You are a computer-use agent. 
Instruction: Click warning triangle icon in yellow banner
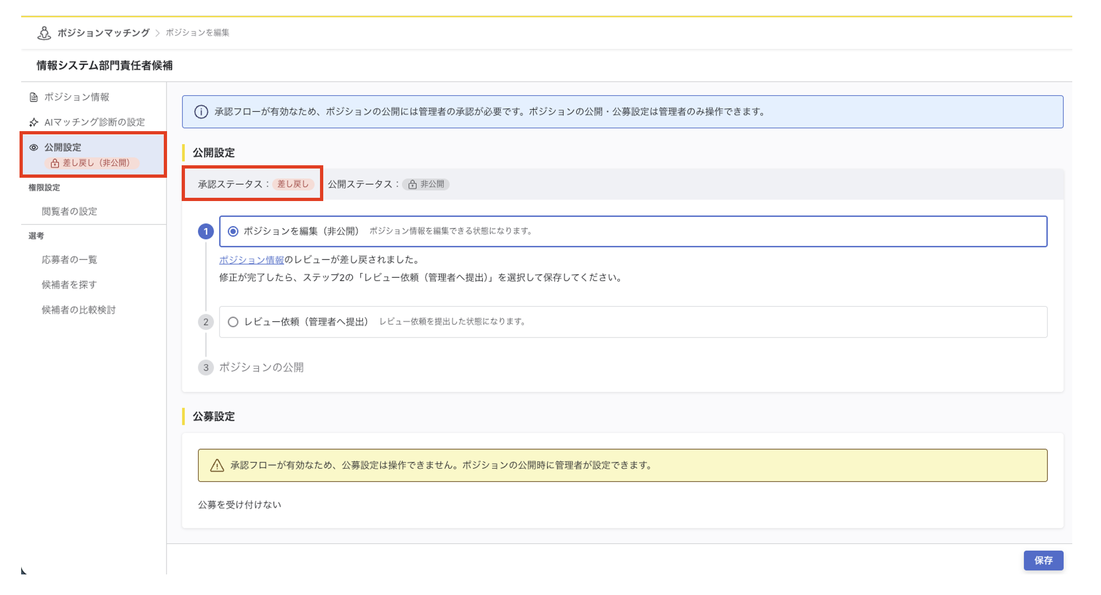click(217, 465)
